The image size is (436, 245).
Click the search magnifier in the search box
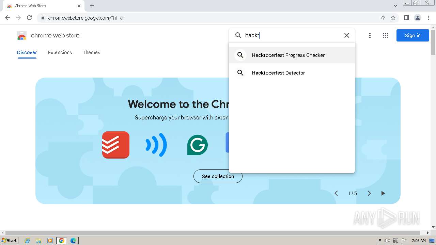(238, 35)
